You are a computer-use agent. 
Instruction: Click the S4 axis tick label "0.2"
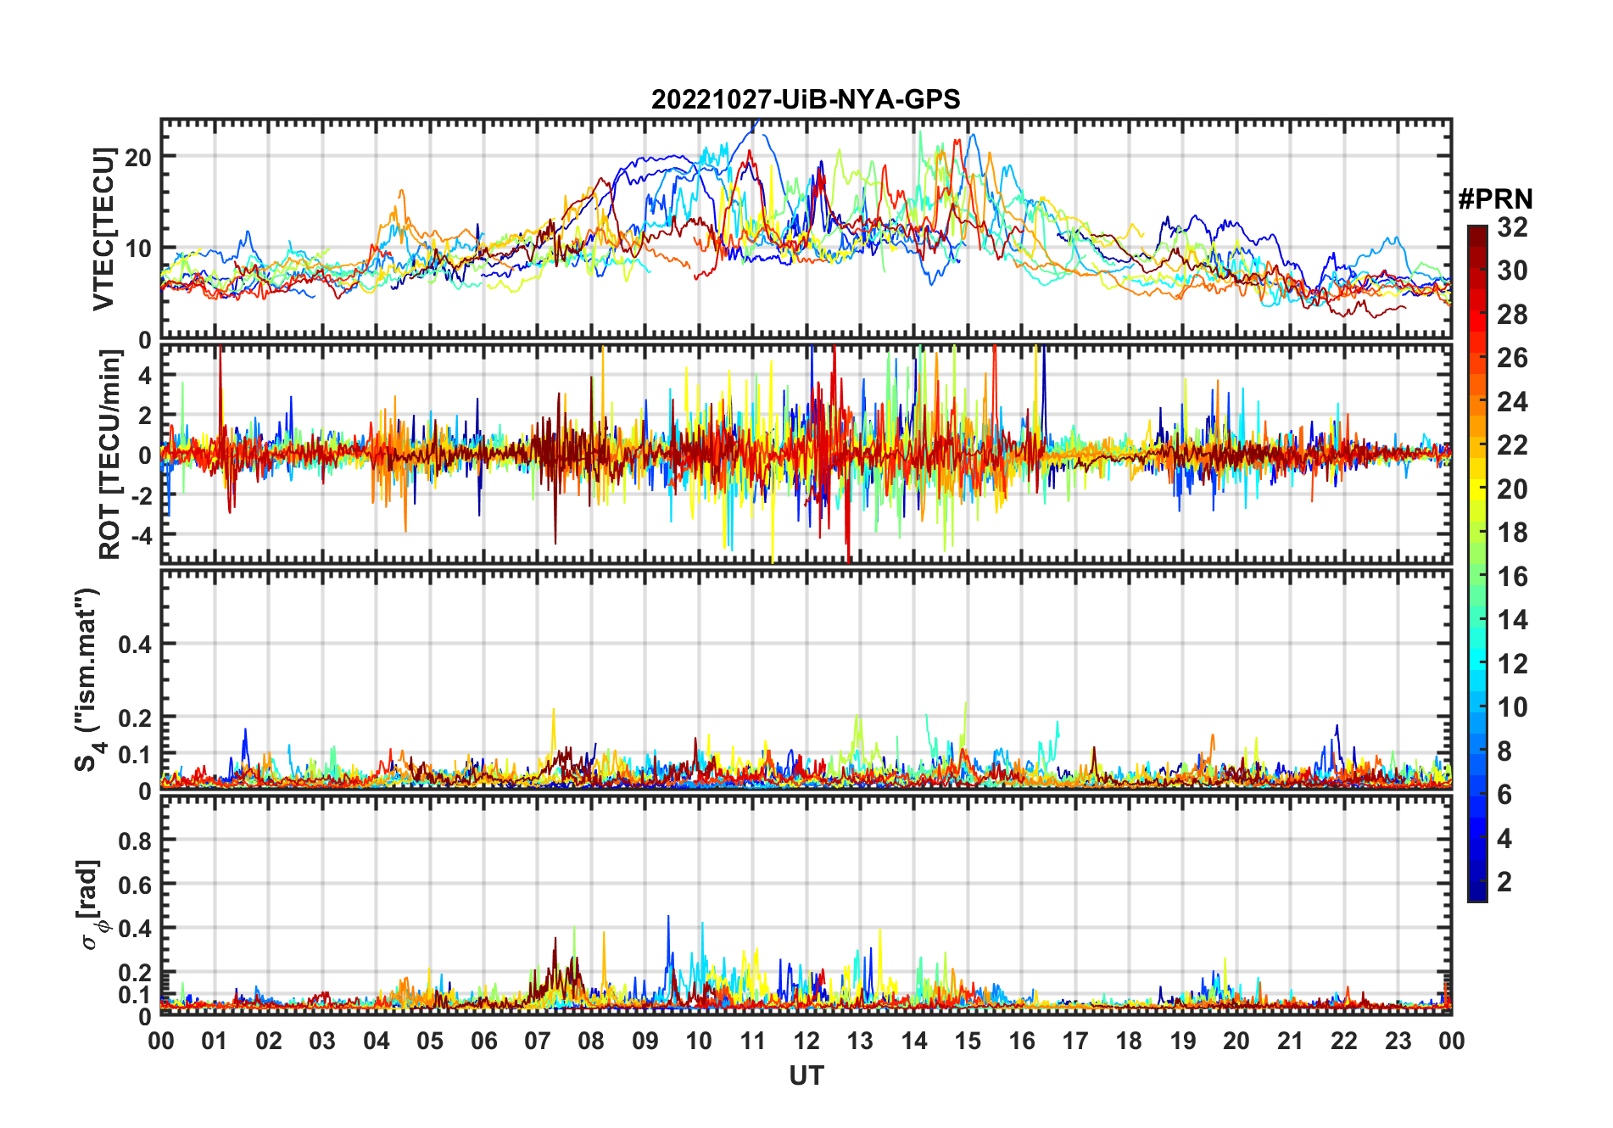135,718
